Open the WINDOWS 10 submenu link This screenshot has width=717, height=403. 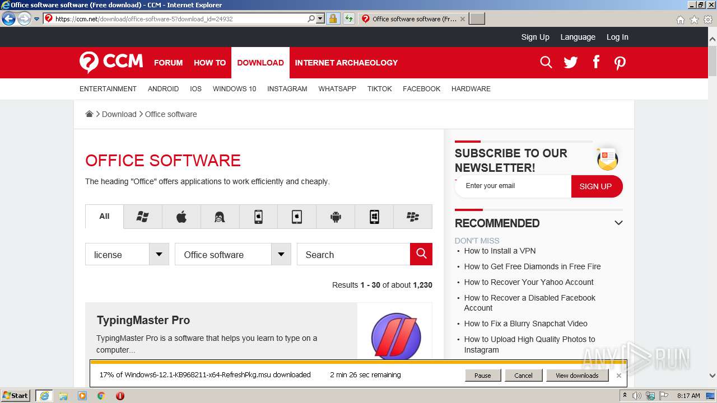[x=234, y=88]
